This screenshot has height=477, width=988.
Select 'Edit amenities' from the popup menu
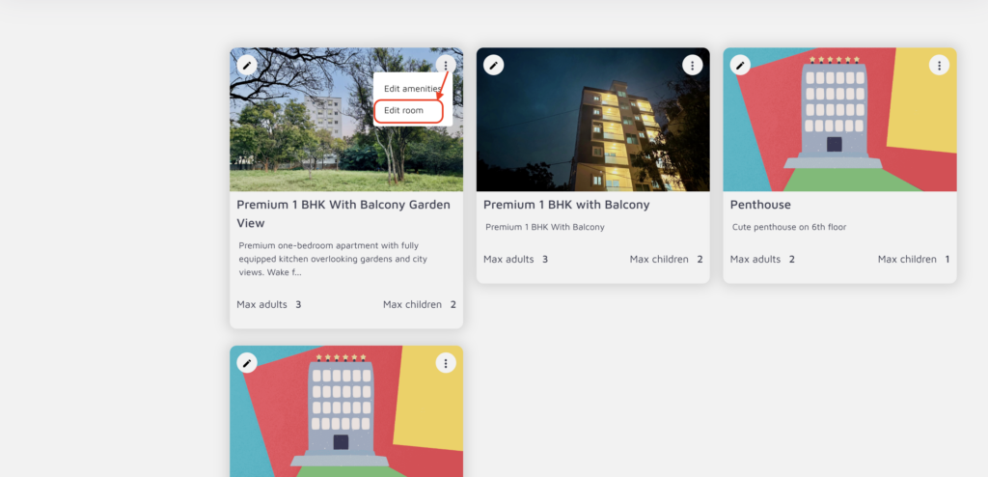click(x=412, y=89)
